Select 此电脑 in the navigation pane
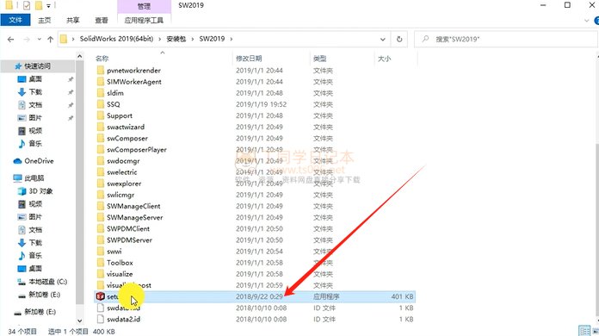The height and width of the screenshot is (336, 599). (34, 178)
